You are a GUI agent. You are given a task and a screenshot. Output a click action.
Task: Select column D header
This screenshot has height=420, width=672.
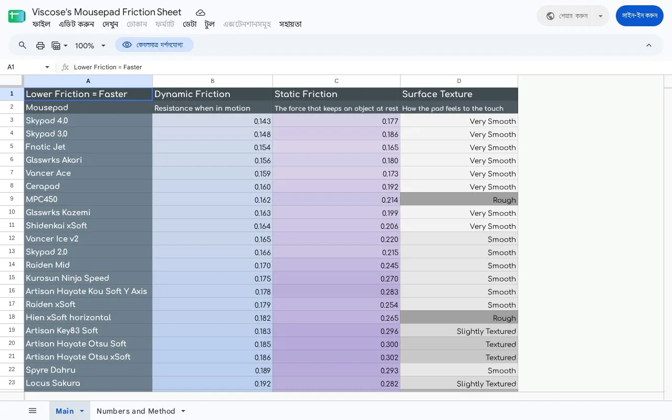coord(459,81)
